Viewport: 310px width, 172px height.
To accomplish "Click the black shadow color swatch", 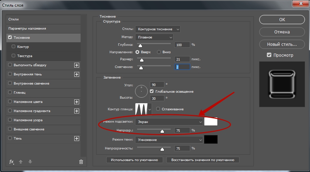I will 211,139.
